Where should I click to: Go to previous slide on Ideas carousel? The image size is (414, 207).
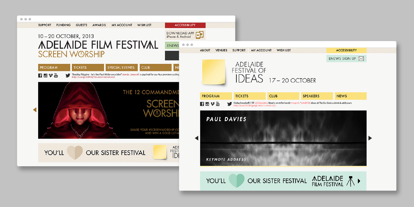pyautogui.click(x=196, y=138)
